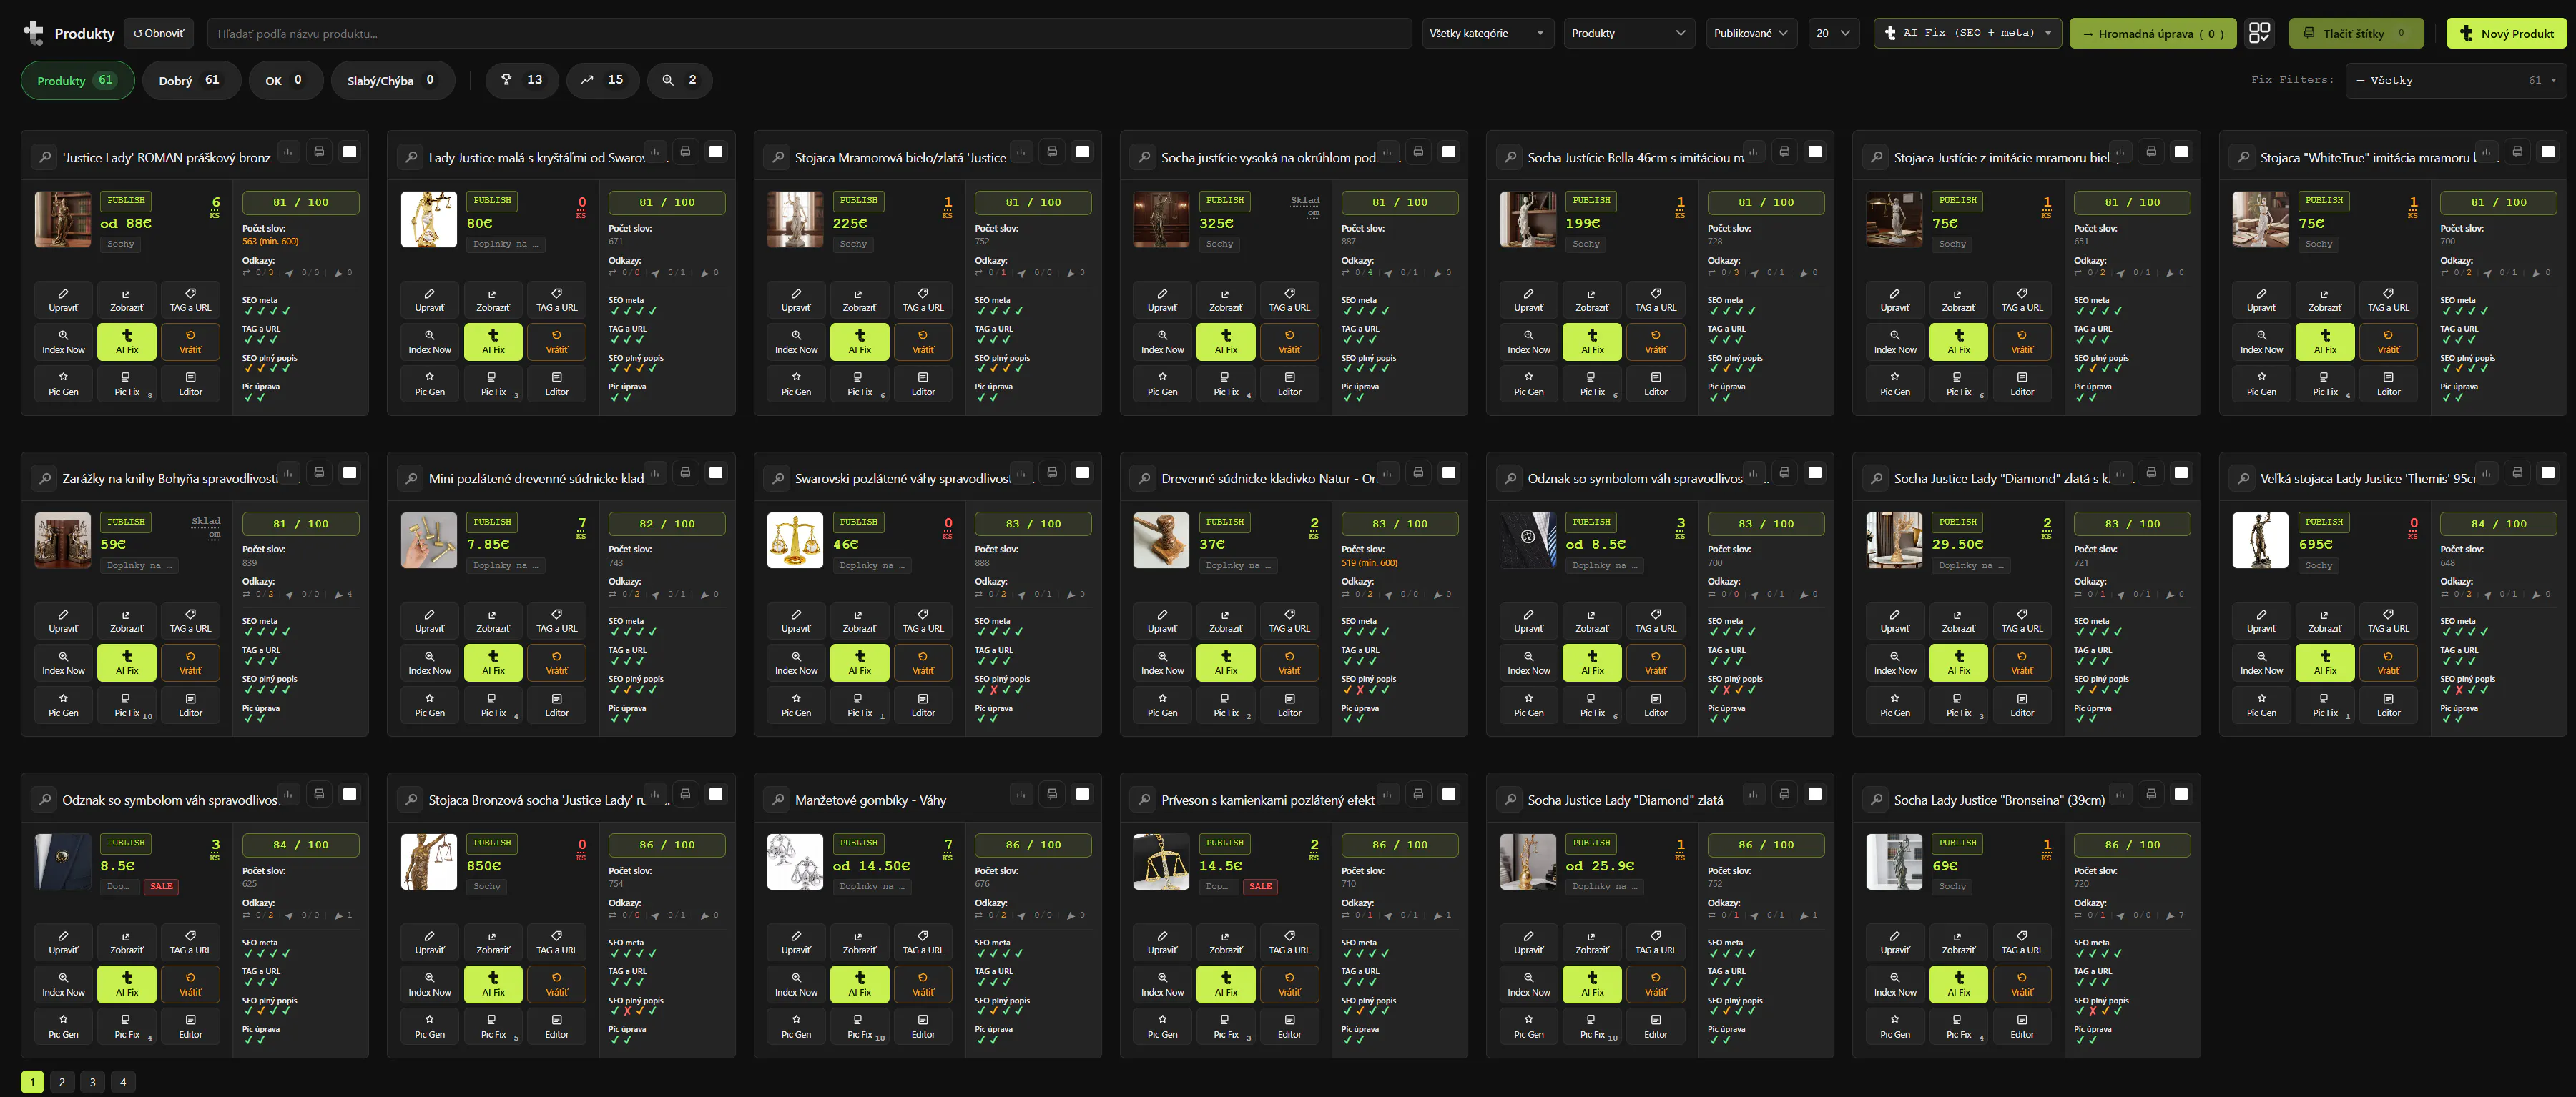The image size is (2576, 1097).
Task: Click trophy filter pill showing 13
Action: click(x=522, y=80)
